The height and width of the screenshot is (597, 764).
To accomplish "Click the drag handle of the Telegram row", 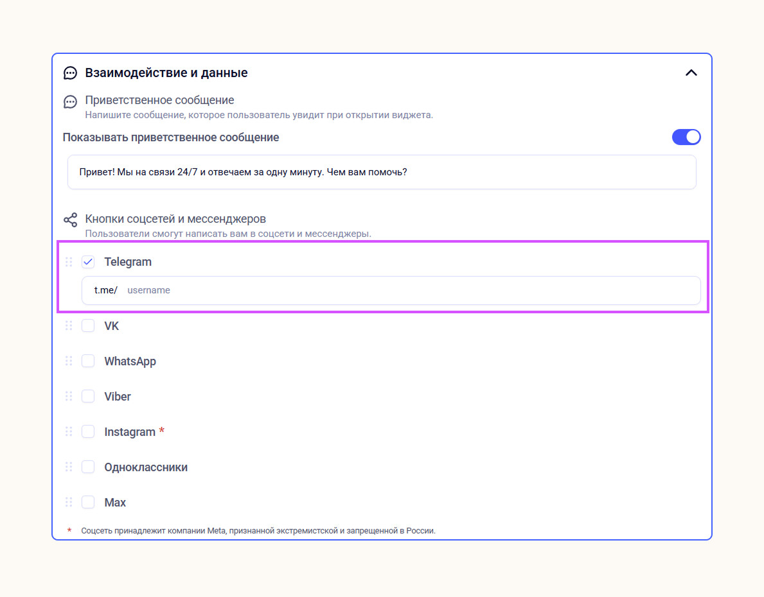I will pyautogui.click(x=69, y=262).
